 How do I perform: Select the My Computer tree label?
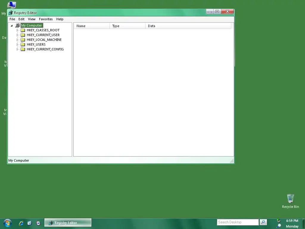pos(32,25)
